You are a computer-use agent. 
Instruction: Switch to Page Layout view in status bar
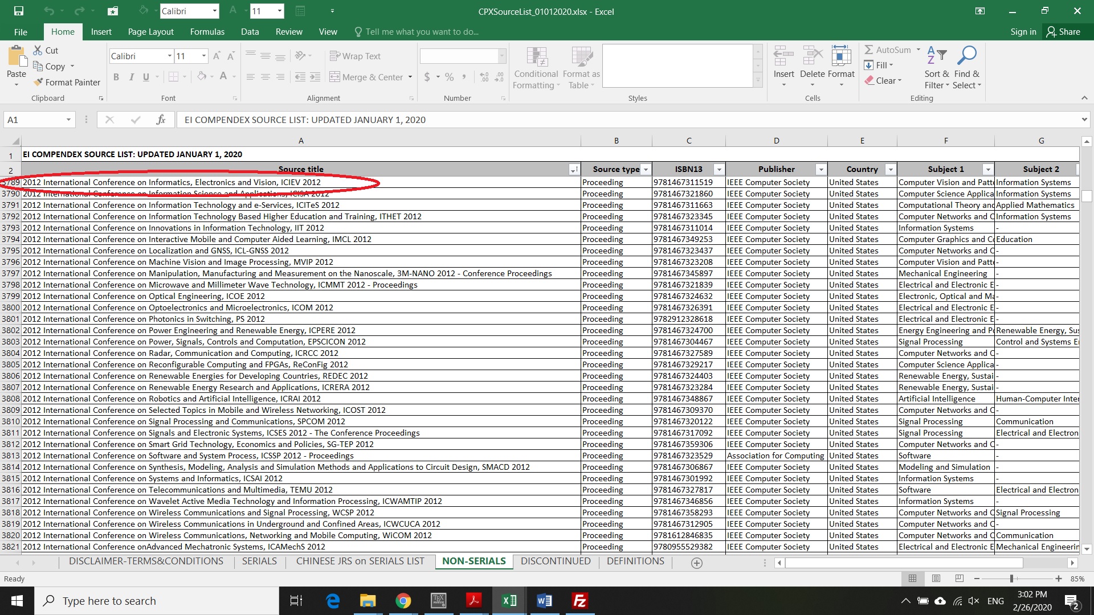click(x=936, y=579)
